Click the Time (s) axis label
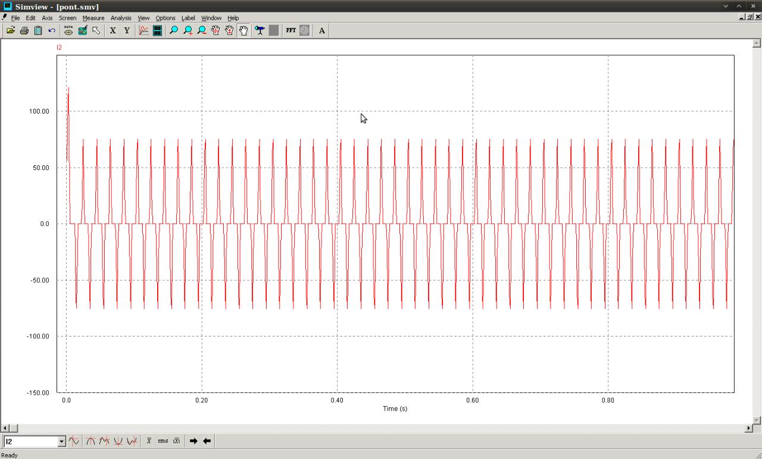 point(395,408)
